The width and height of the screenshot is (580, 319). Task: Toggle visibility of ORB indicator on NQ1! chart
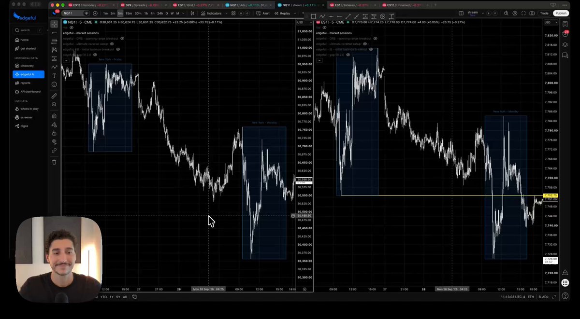click(x=122, y=38)
